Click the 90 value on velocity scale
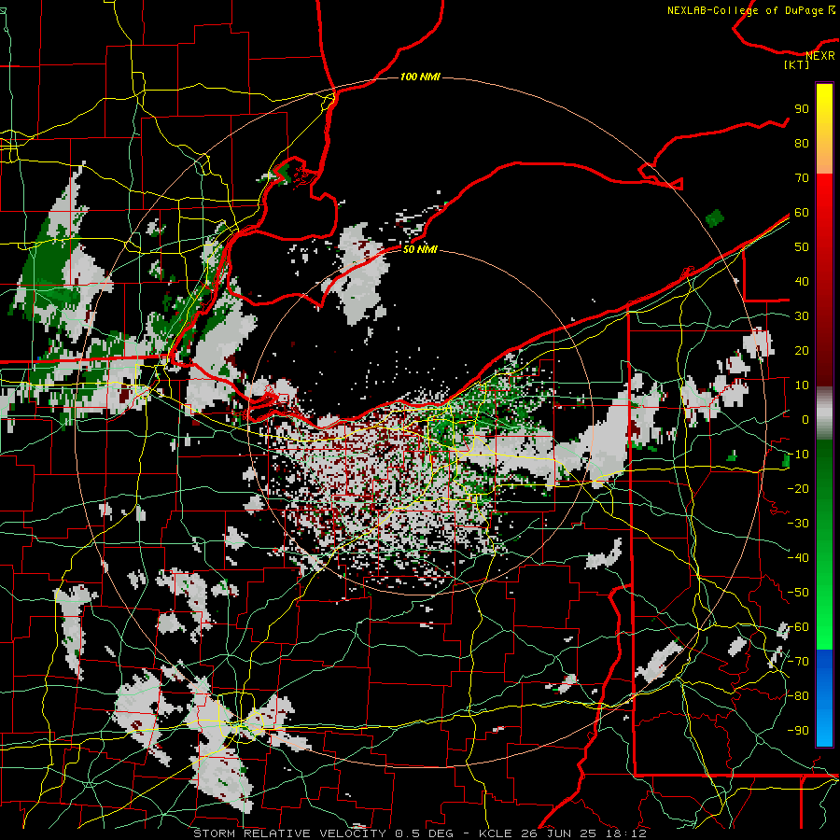840x840 pixels. pos(802,109)
